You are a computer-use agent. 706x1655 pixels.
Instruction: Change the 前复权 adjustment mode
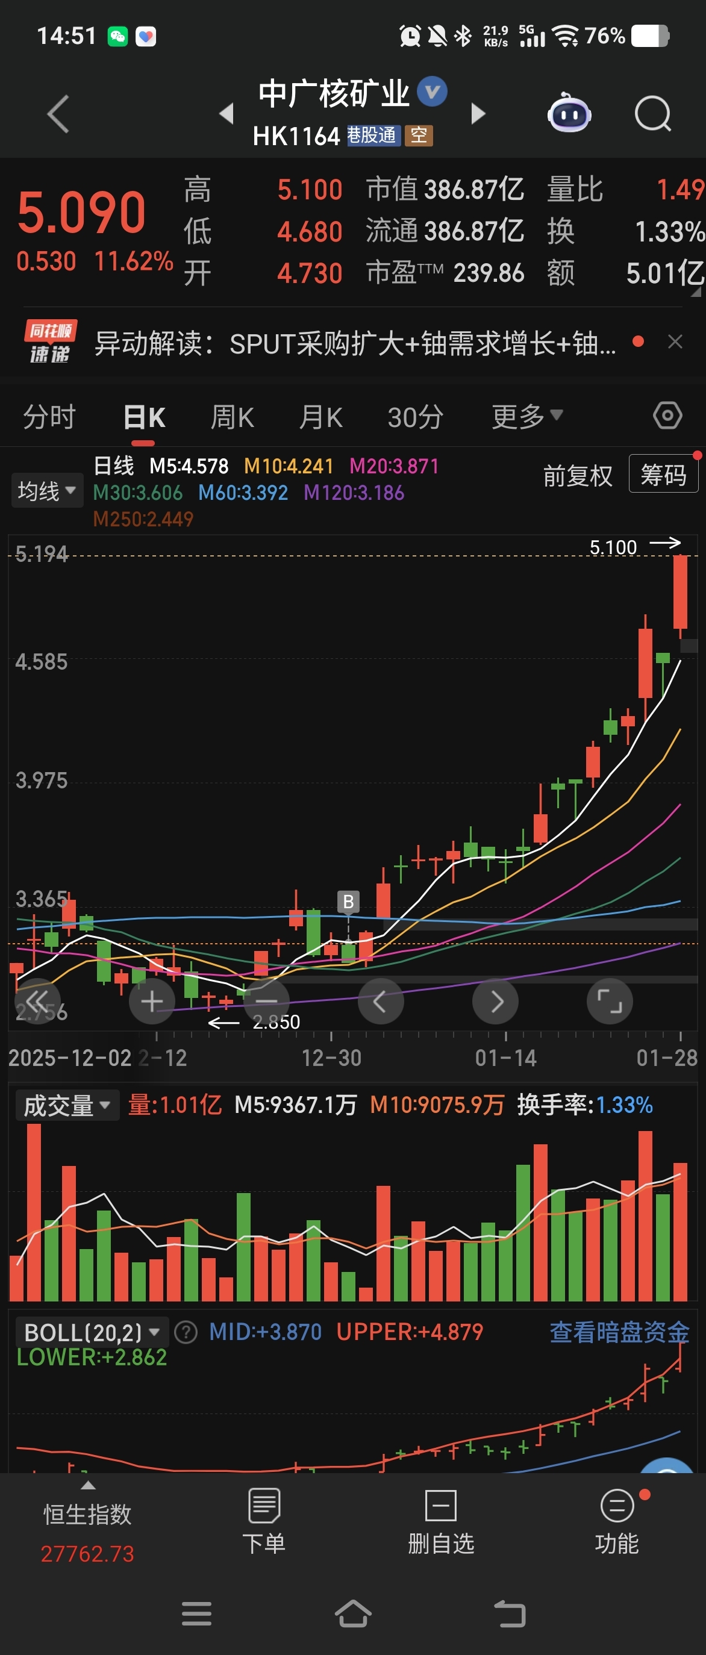(578, 476)
